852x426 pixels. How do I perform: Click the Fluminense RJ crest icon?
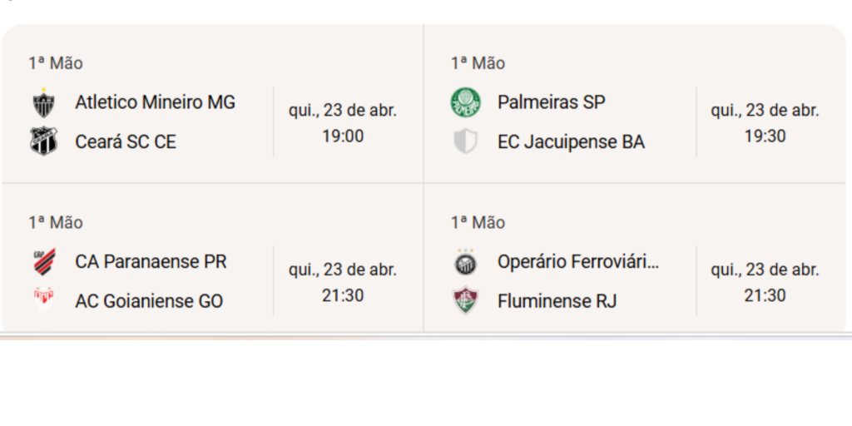pyautogui.click(x=465, y=300)
